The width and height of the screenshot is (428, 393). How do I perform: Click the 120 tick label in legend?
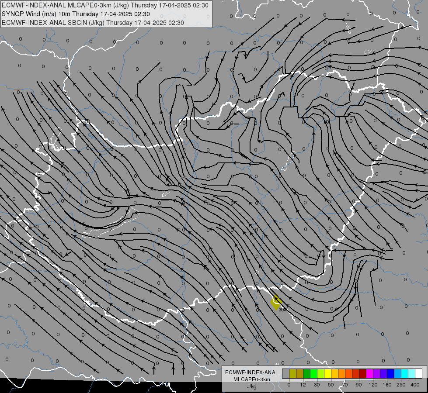point(373,385)
